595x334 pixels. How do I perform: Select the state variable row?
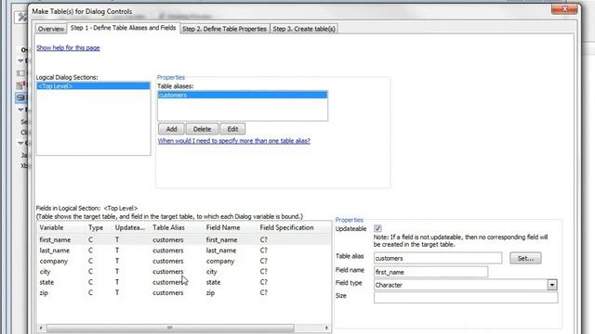click(x=184, y=282)
